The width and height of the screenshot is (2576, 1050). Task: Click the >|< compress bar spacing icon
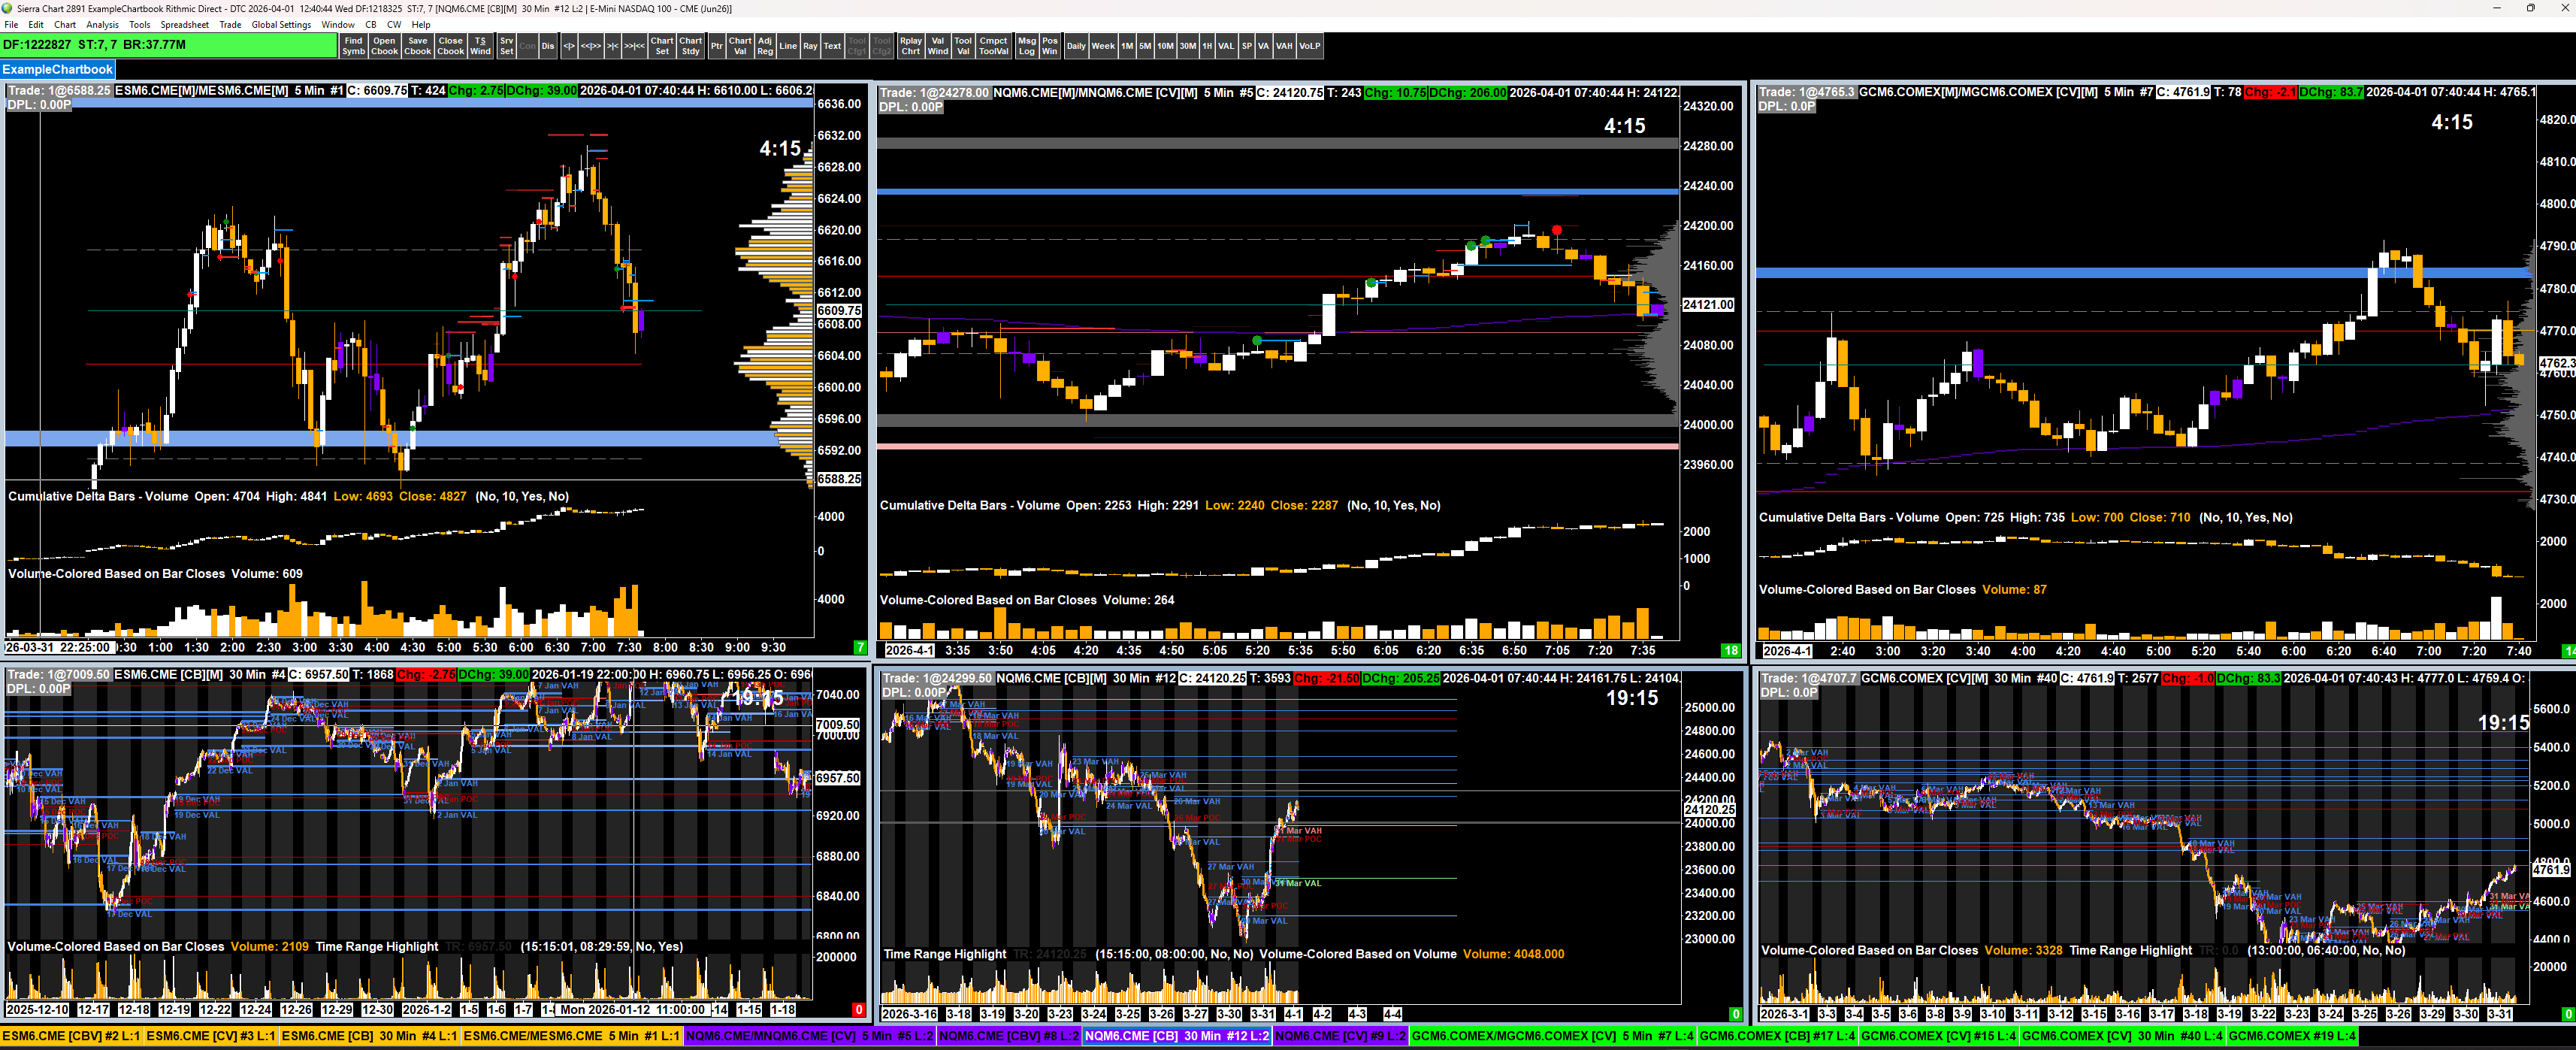pyautogui.click(x=613, y=46)
